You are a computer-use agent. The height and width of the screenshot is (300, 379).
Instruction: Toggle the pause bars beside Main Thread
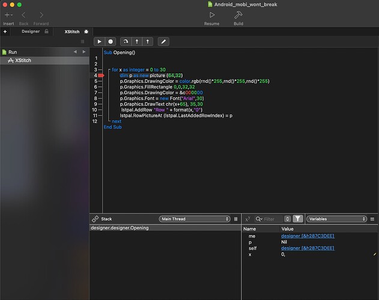coord(235,219)
